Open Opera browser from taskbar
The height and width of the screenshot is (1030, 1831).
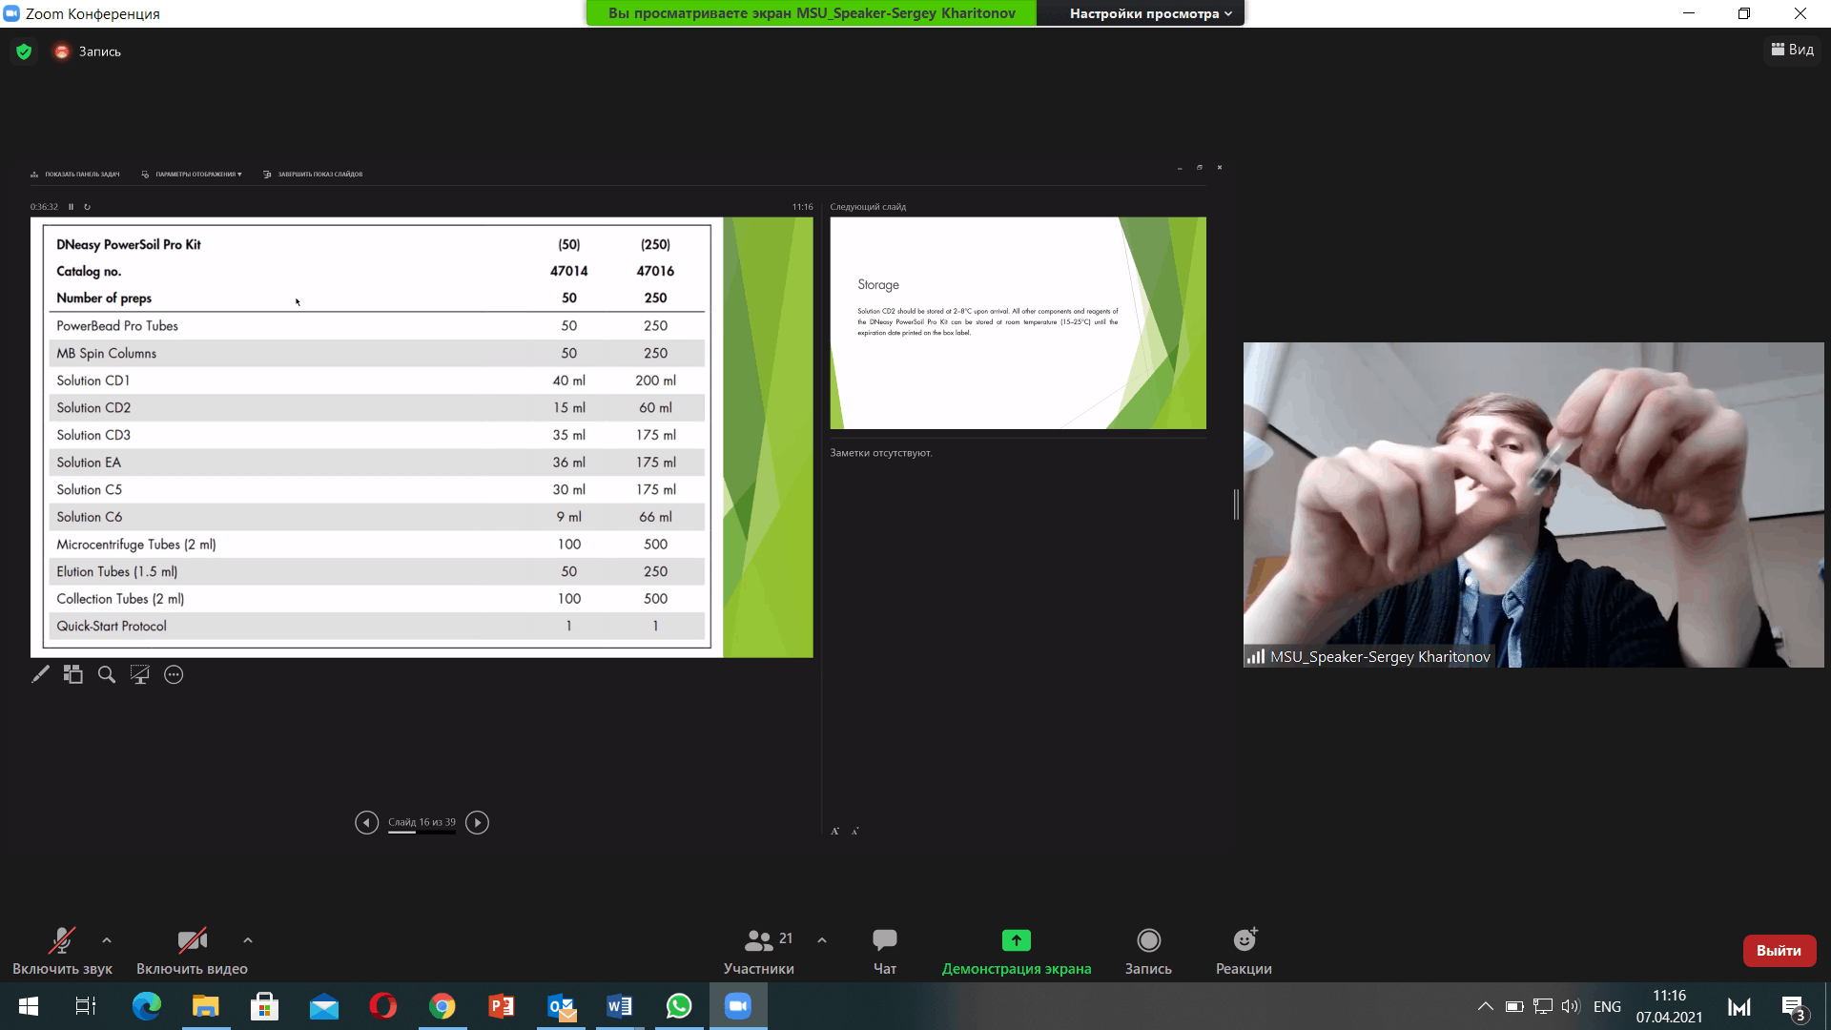pyautogui.click(x=383, y=1006)
